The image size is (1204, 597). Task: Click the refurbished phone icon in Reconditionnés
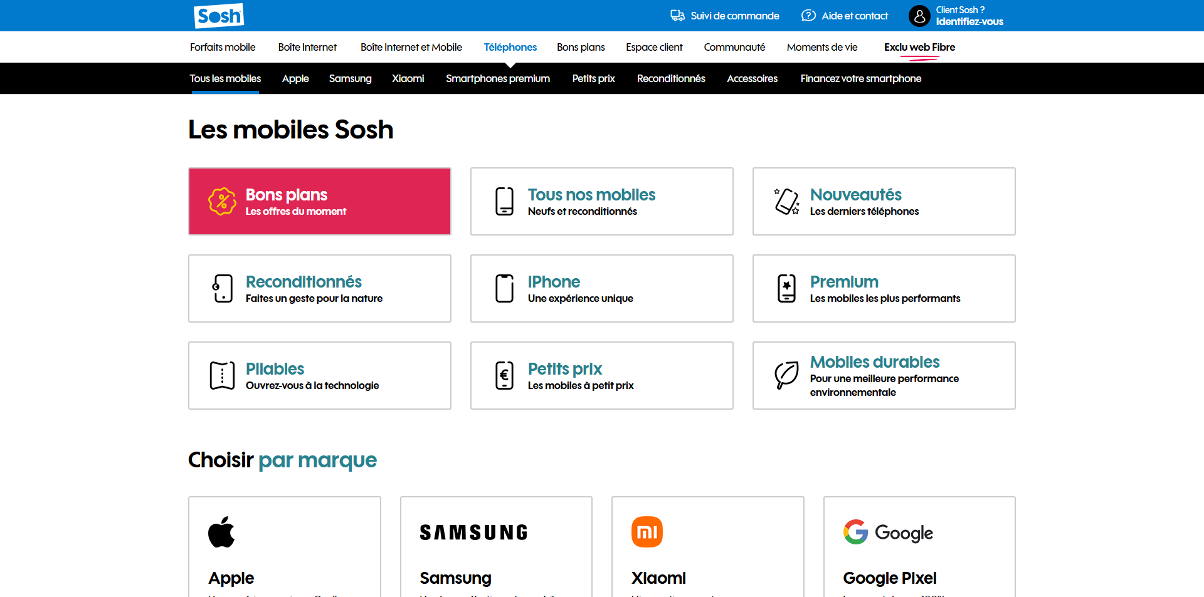222,288
